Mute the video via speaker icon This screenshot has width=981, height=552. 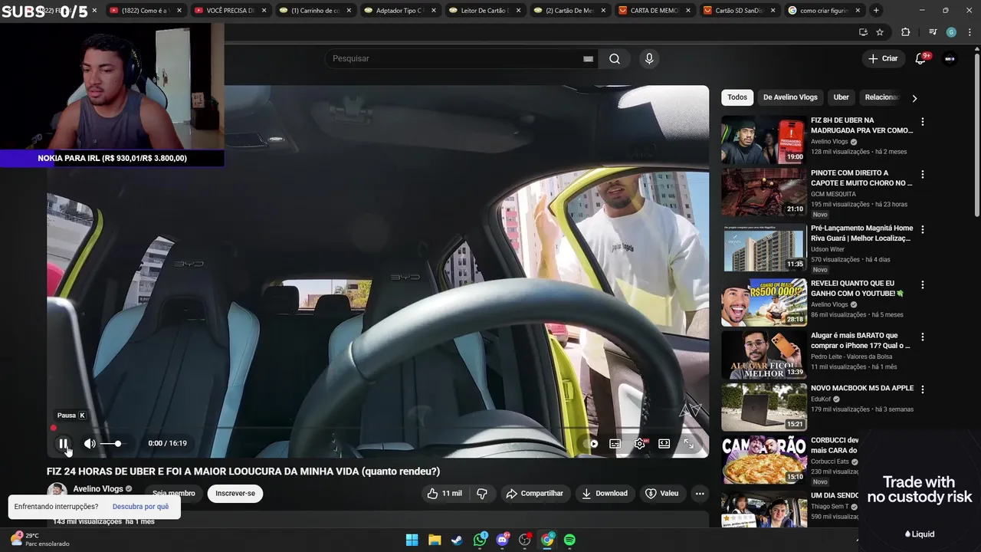click(90, 443)
